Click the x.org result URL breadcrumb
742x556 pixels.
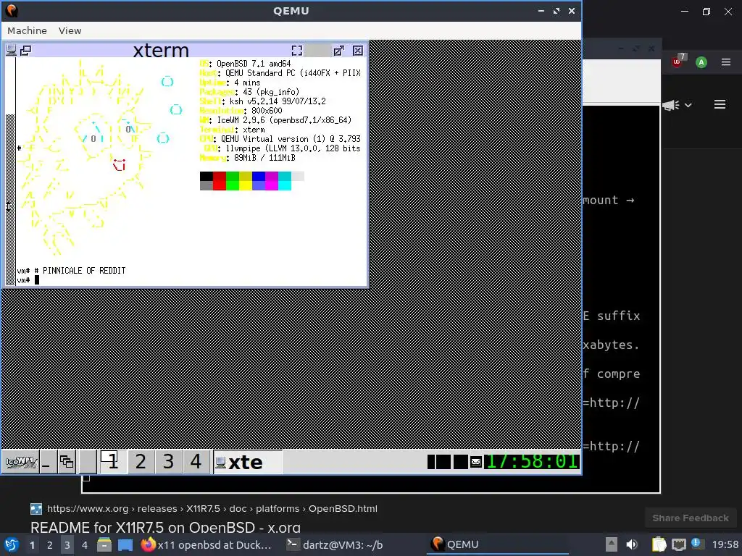pyautogui.click(x=212, y=509)
